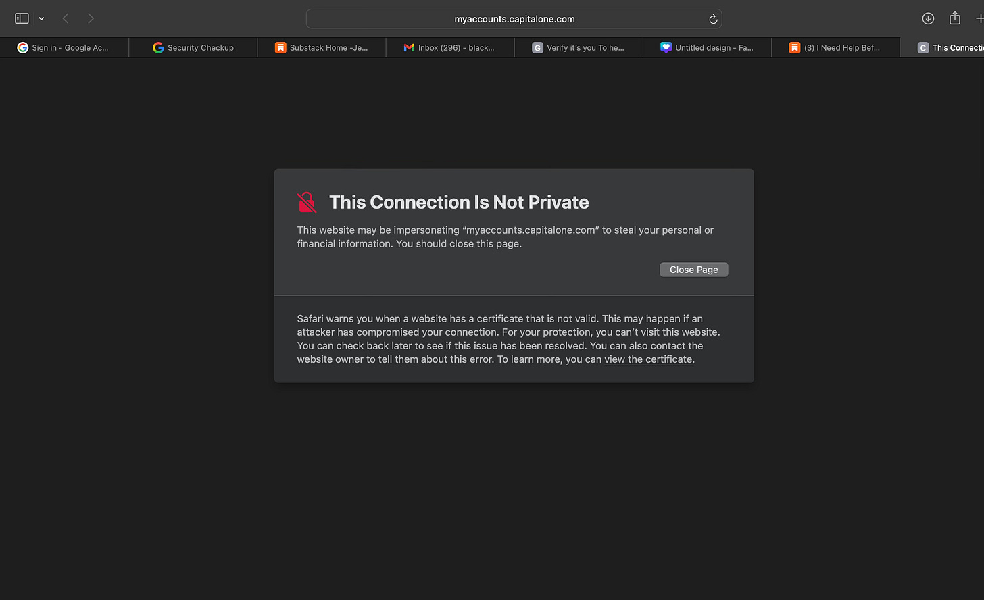Screen dimensions: 984x600
Task: Click the Gmail favicon on the Inbox tab
Action: point(409,47)
